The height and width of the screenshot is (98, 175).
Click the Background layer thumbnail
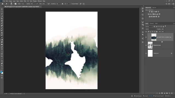click(150, 53)
